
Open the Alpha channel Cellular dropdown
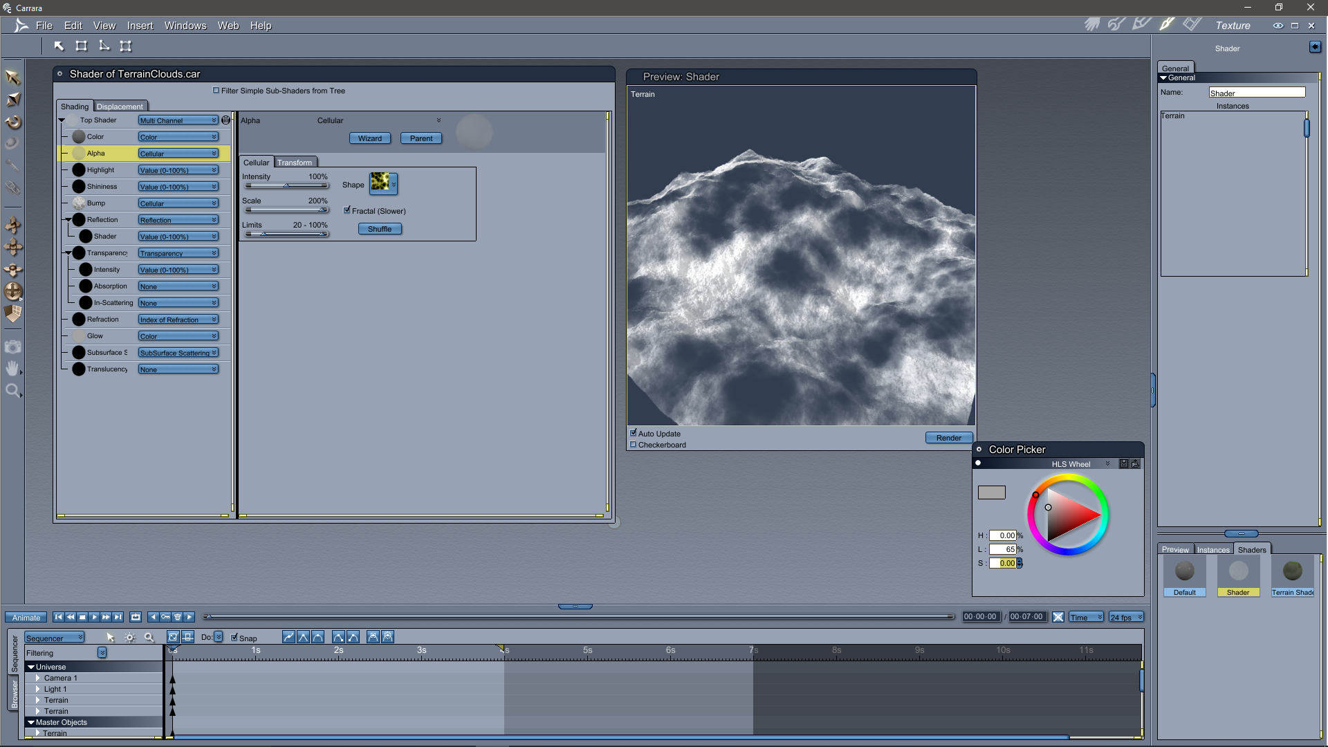[x=178, y=154]
